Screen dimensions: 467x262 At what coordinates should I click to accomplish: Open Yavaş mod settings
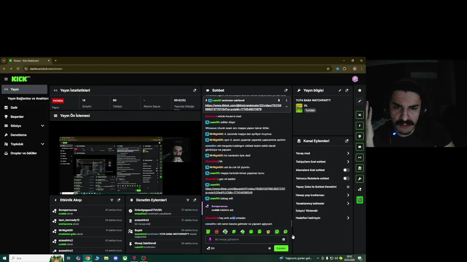point(323,153)
